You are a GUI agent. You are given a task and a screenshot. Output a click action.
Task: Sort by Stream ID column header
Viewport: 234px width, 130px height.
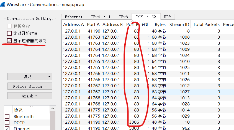(x=179, y=24)
